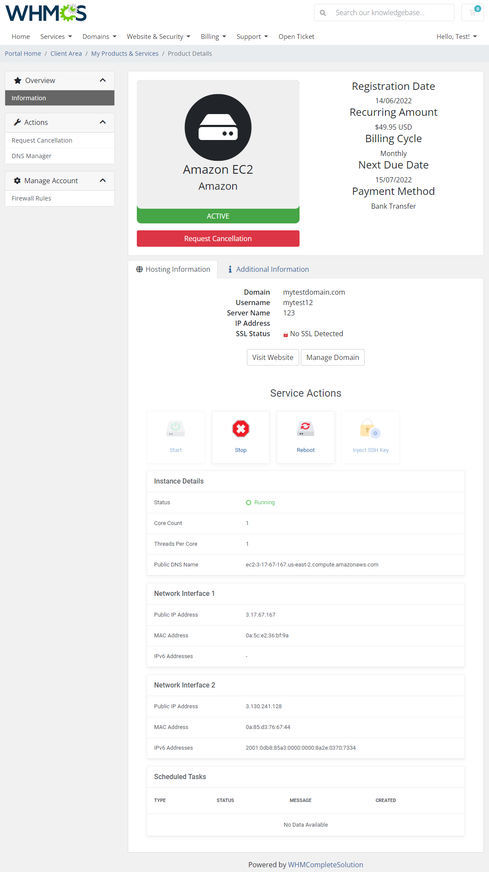Viewport: 489px width, 872px height.
Task: Select DNS Manager in sidebar
Action: coord(60,156)
